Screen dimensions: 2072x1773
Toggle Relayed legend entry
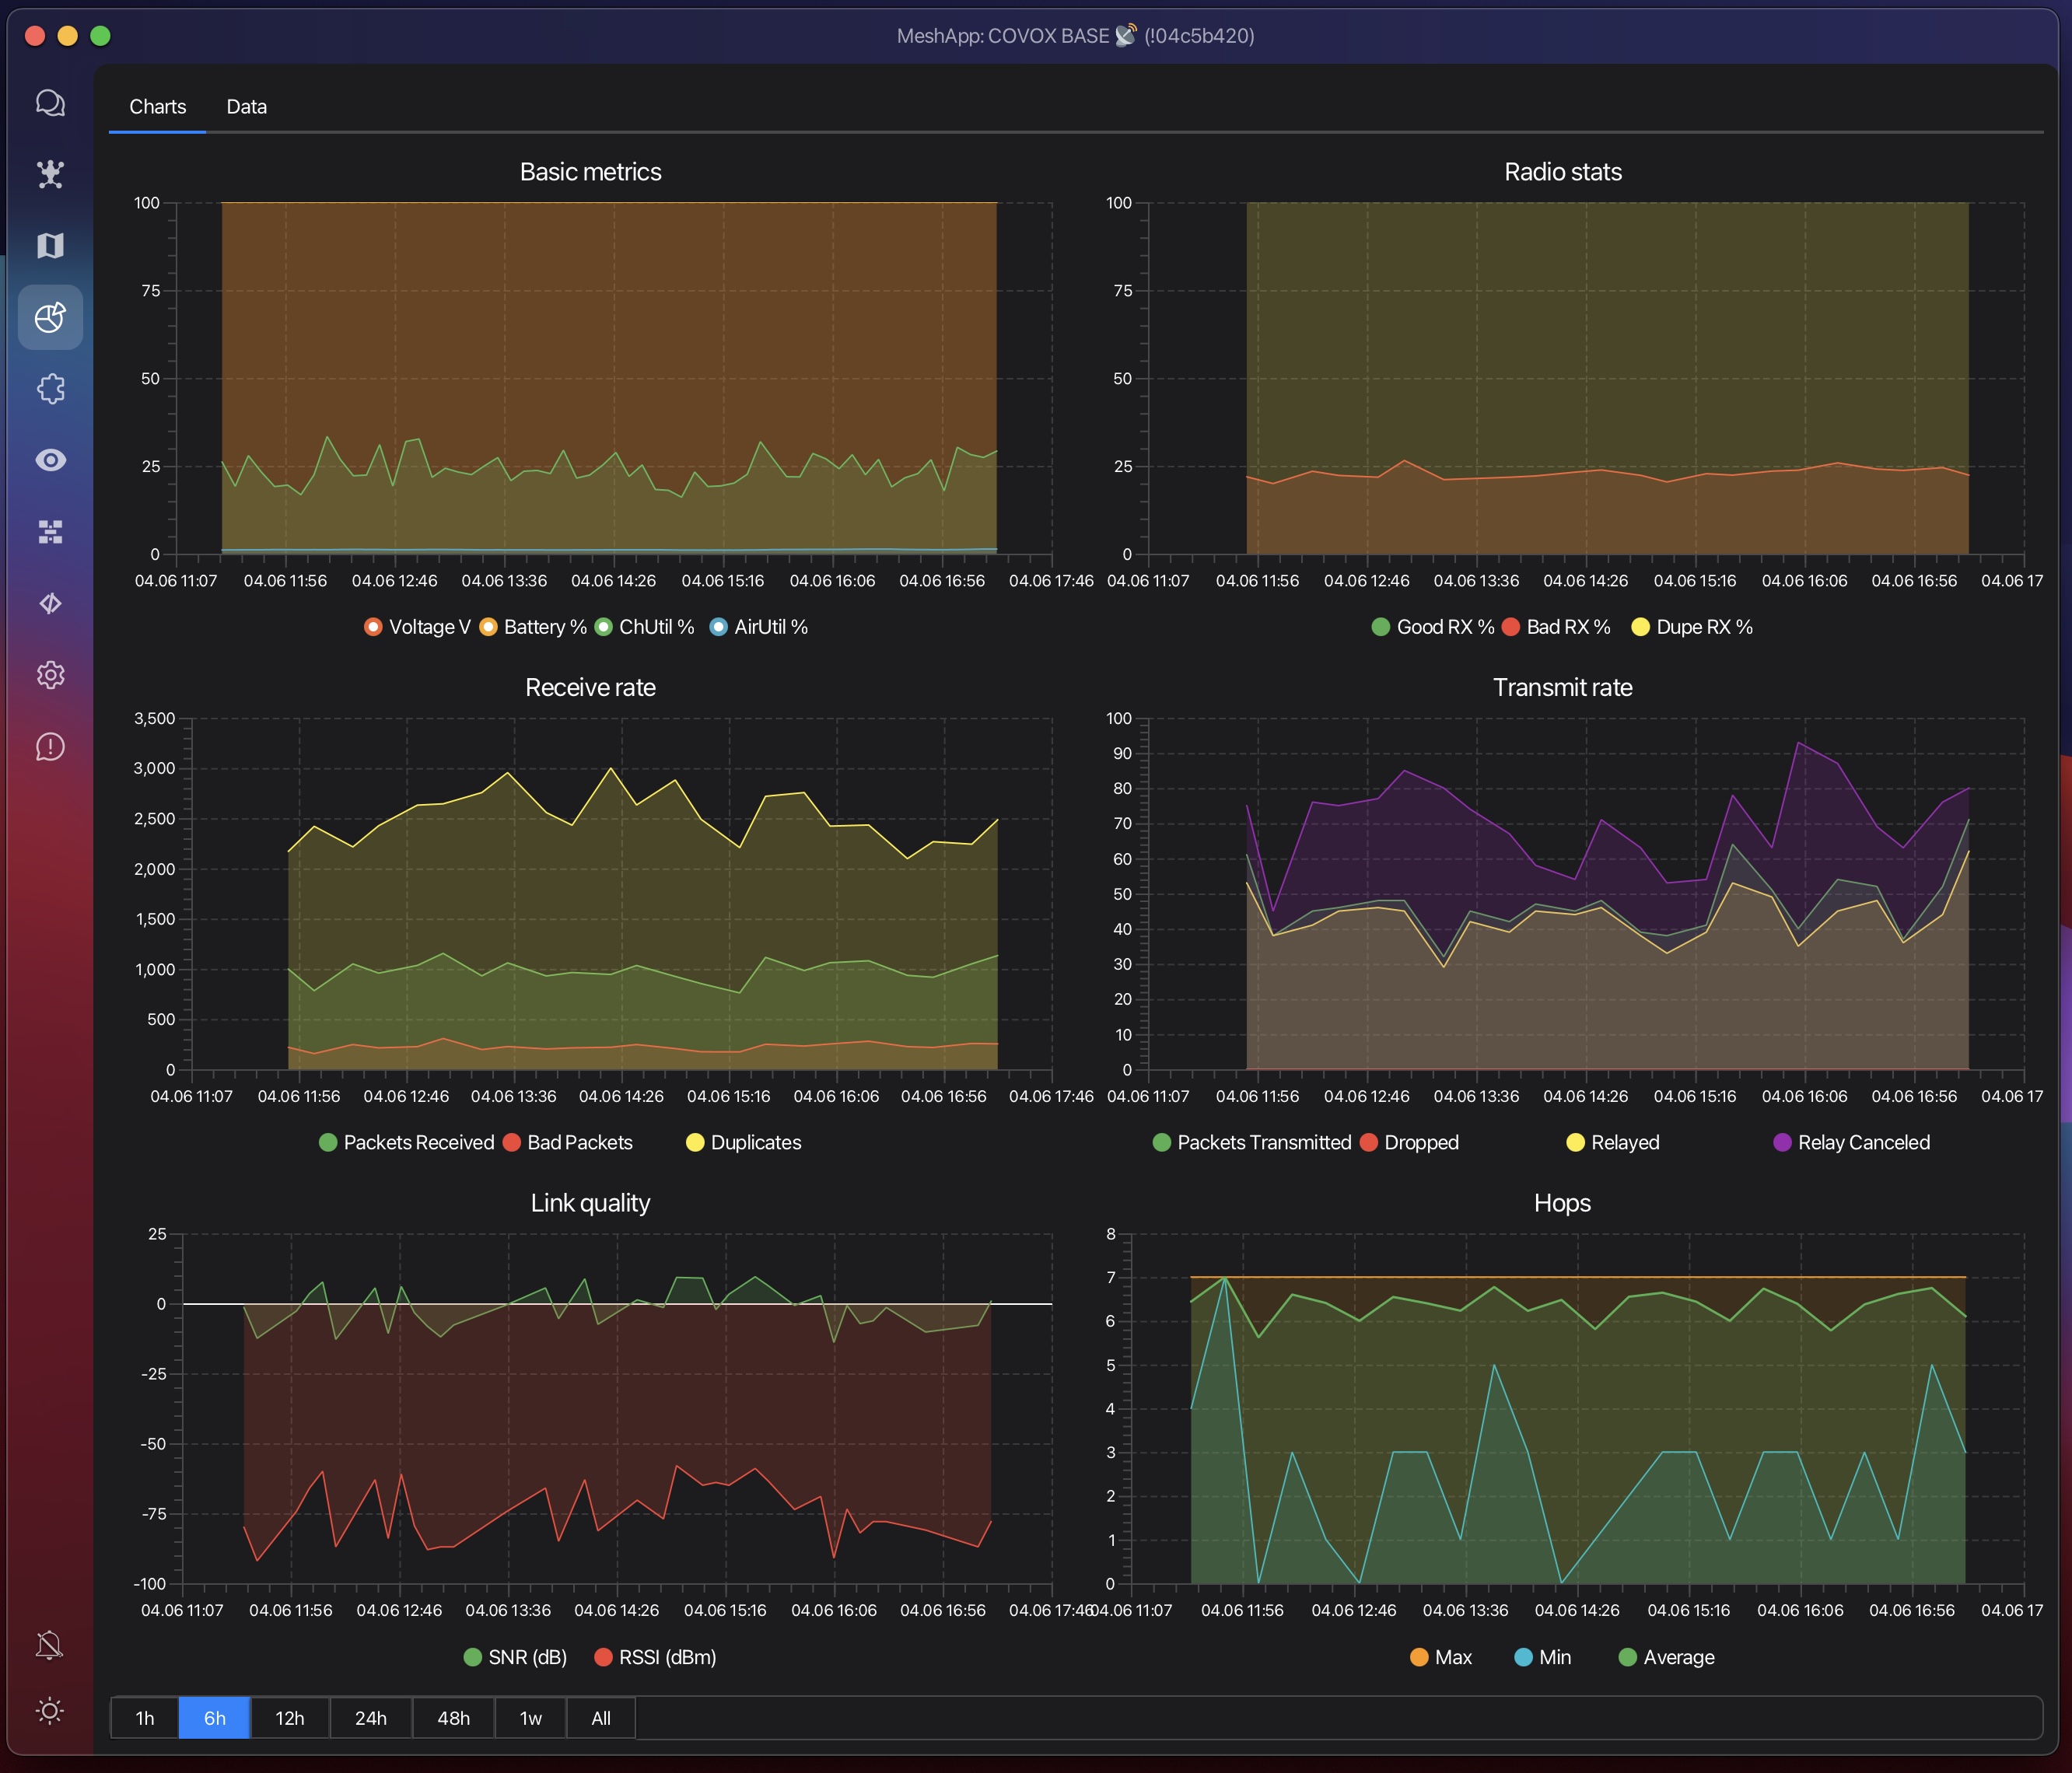point(1612,1142)
